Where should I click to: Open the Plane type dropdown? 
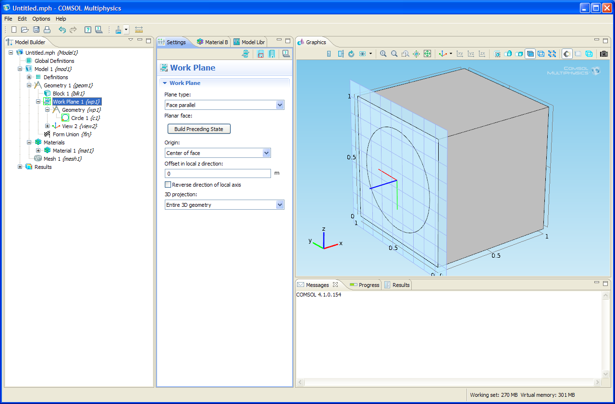(280, 105)
